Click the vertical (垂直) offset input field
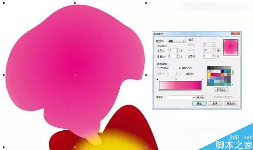Screen dimensions: 253x150 pyautogui.click(x=172, y=56)
